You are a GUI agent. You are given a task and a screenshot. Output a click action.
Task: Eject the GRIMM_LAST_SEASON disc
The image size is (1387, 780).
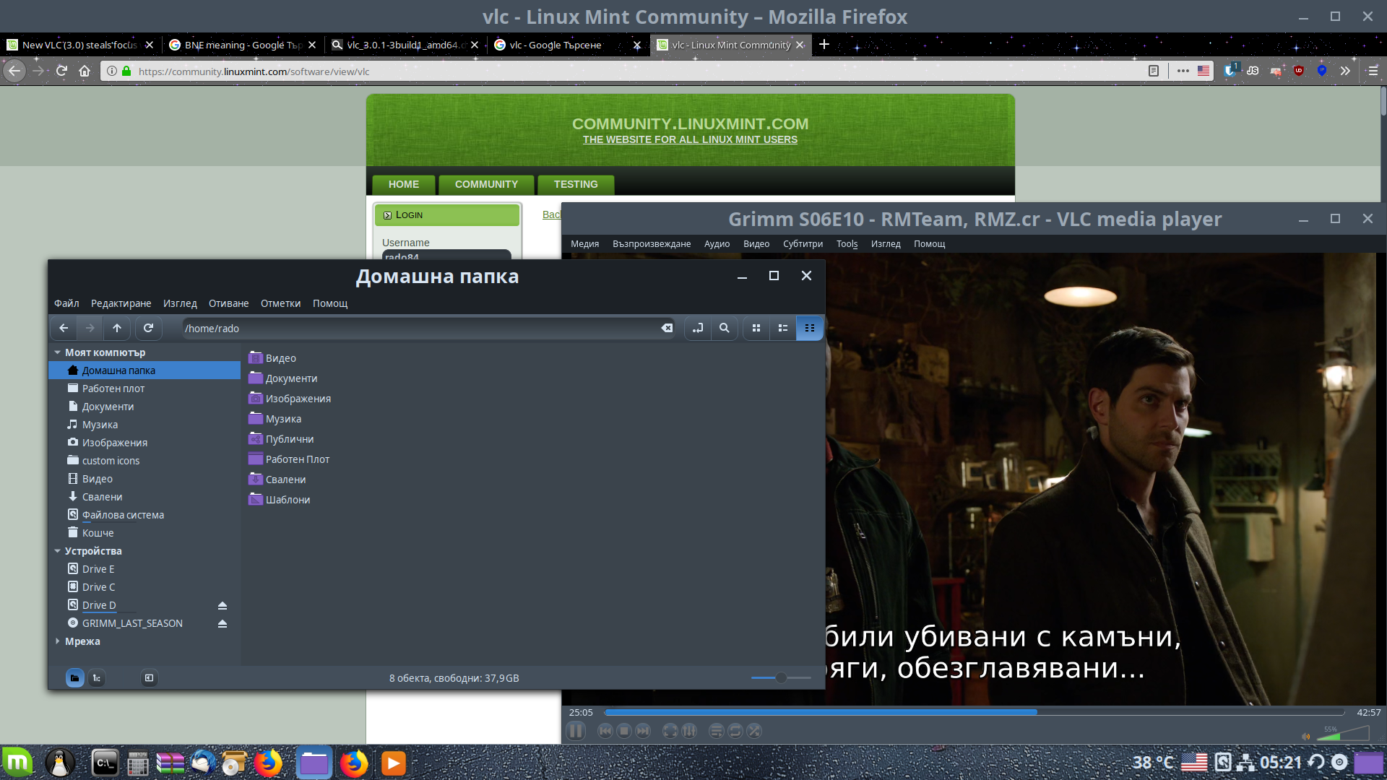[x=222, y=624]
